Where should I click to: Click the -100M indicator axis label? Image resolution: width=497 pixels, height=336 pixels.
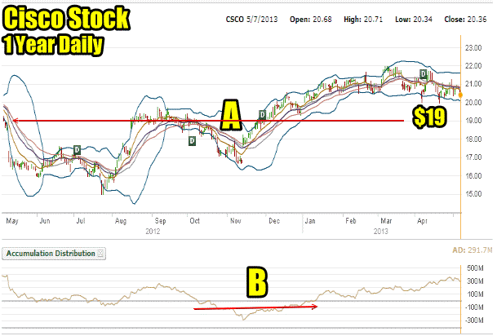coord(474,307)
